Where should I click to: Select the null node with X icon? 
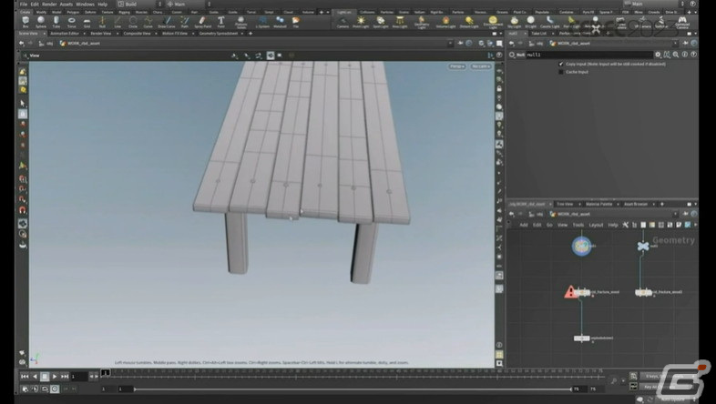click(x=643, y=247)
